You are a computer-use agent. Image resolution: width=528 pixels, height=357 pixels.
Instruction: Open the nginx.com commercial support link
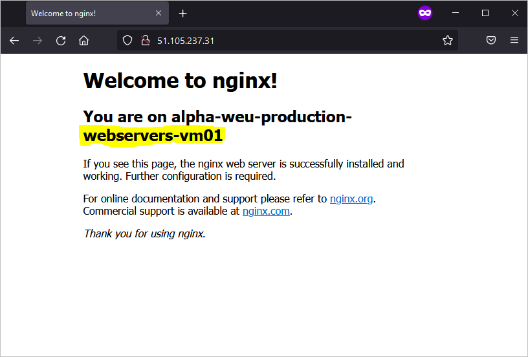click(266, 211)
